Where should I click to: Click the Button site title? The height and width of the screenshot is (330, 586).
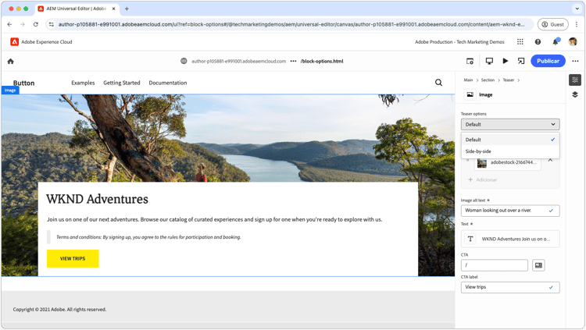click(24, 83)
